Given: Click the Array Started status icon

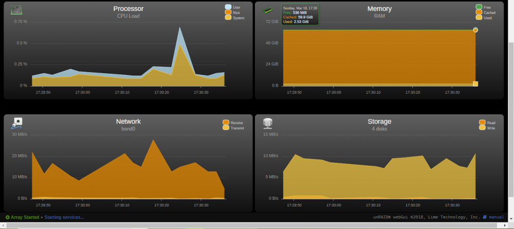Looking at the screenshot, I should (8, 217).
